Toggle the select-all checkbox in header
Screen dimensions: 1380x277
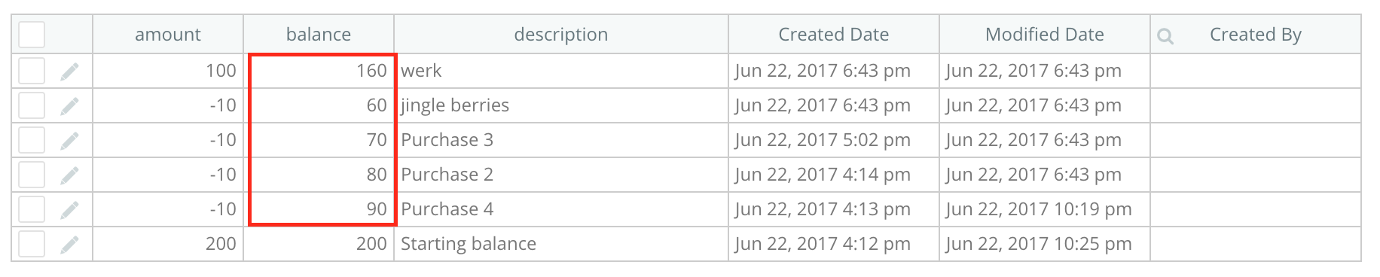click(x=32, y=35)
